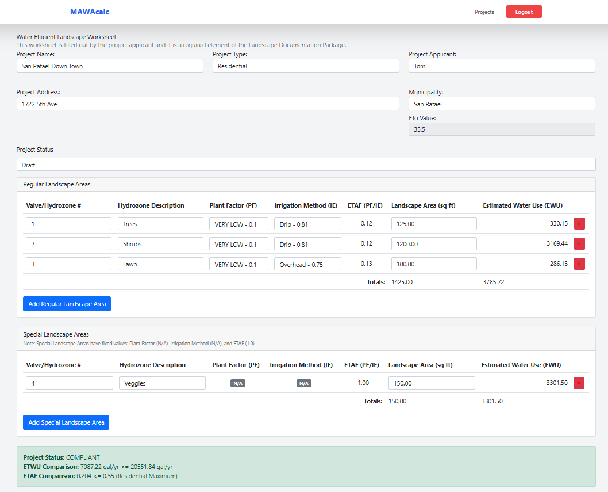Remove the Veggies special landscape row
The image size is (608, 492).
(579, 382)
